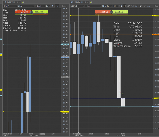Screen dimensions: 159x137
Task: Click the green buy button at 1.30616
Action: [120, 12]
